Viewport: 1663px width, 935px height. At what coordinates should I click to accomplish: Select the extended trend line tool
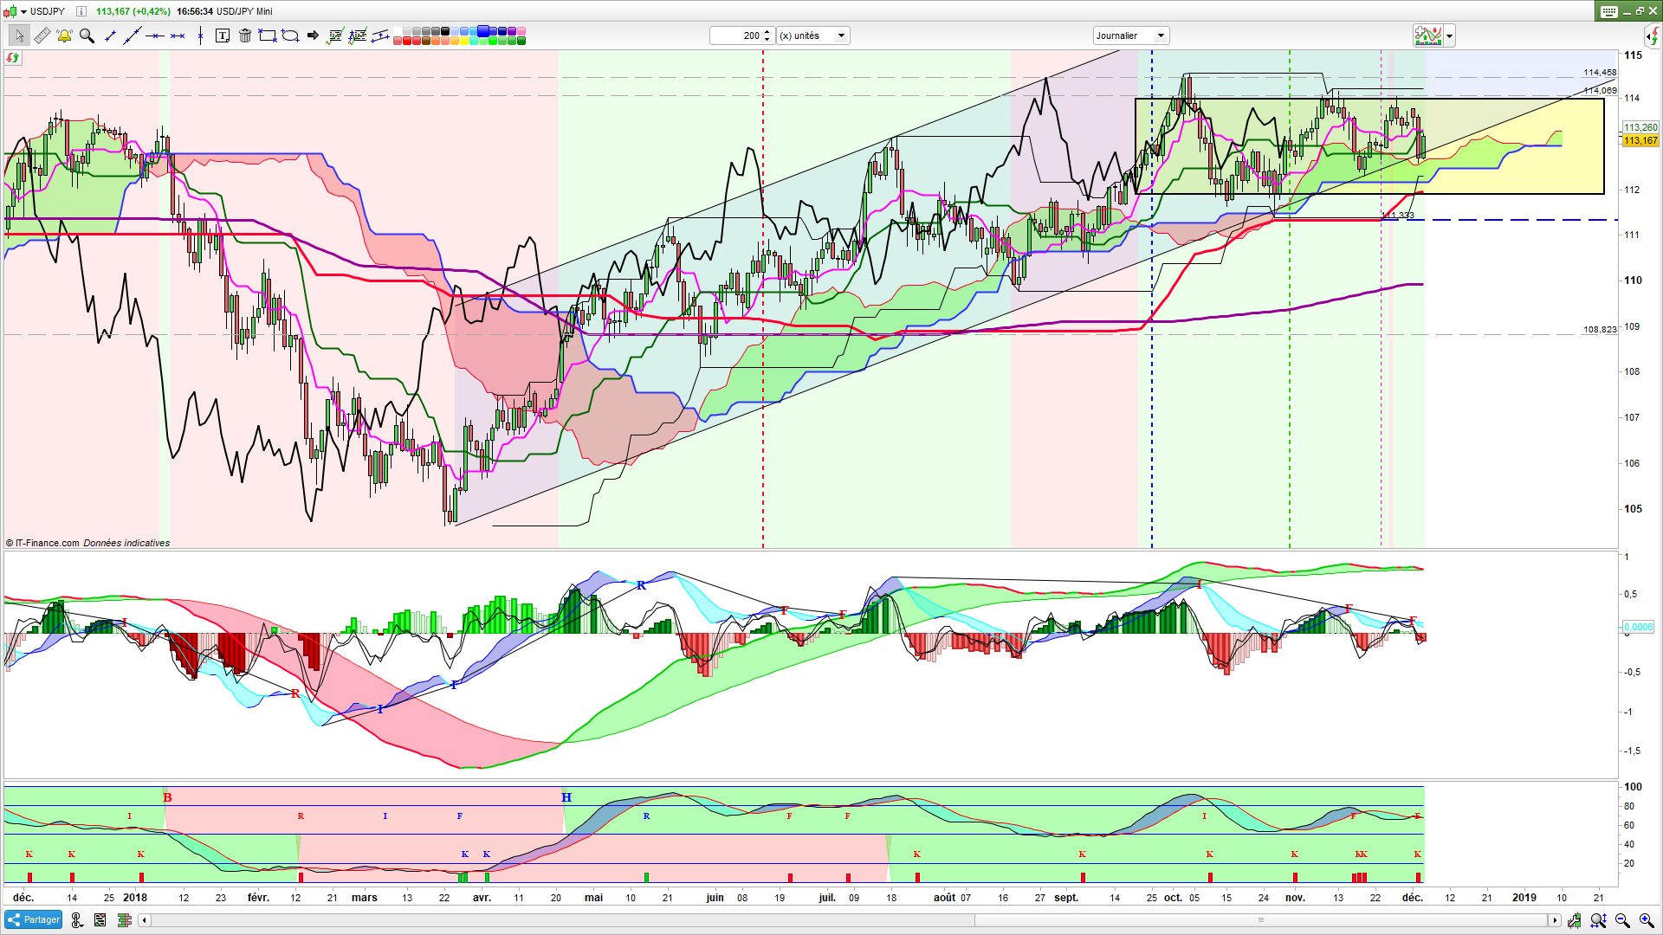click(133, 35)
